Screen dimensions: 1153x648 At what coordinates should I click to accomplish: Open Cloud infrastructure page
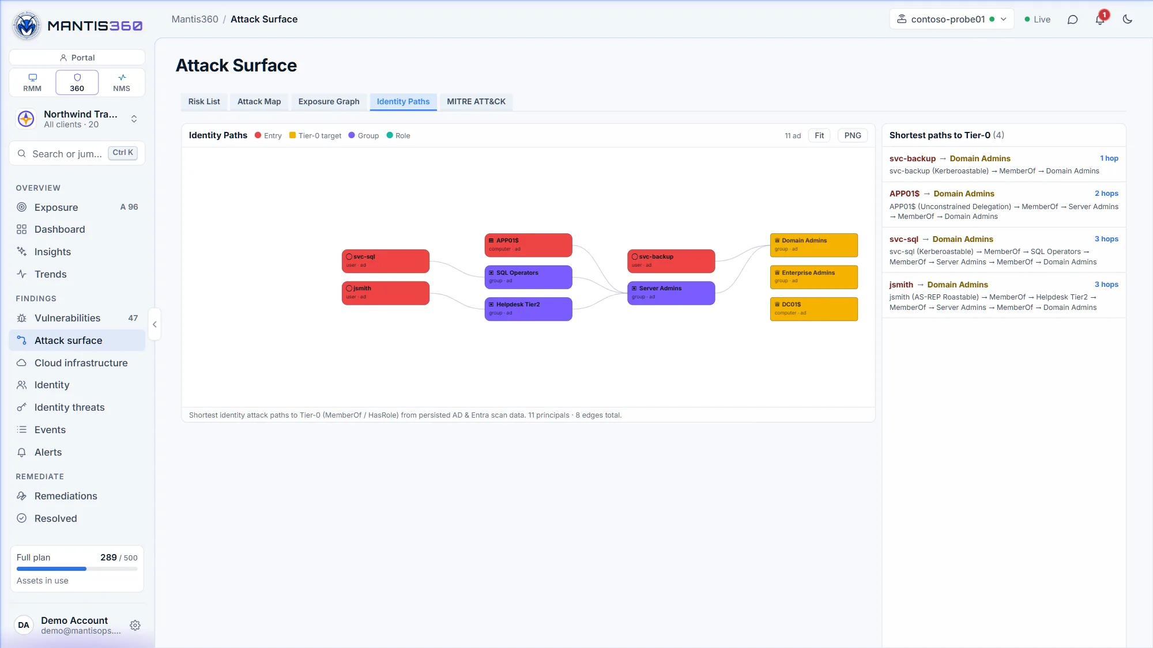[77, 363]
